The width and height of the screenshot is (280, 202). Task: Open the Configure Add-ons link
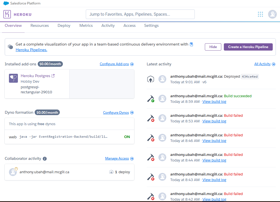point(114,64)
